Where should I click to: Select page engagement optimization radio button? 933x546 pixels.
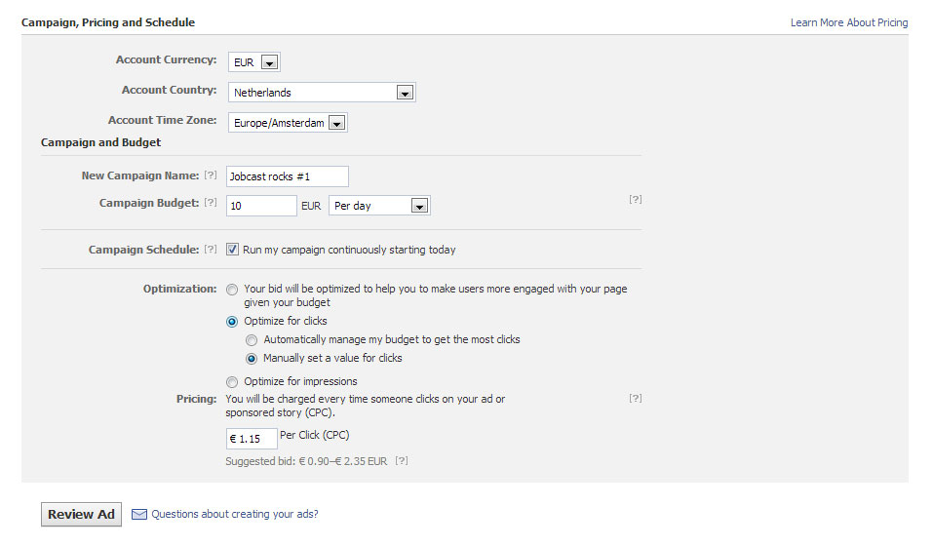(x=232, y=290)
